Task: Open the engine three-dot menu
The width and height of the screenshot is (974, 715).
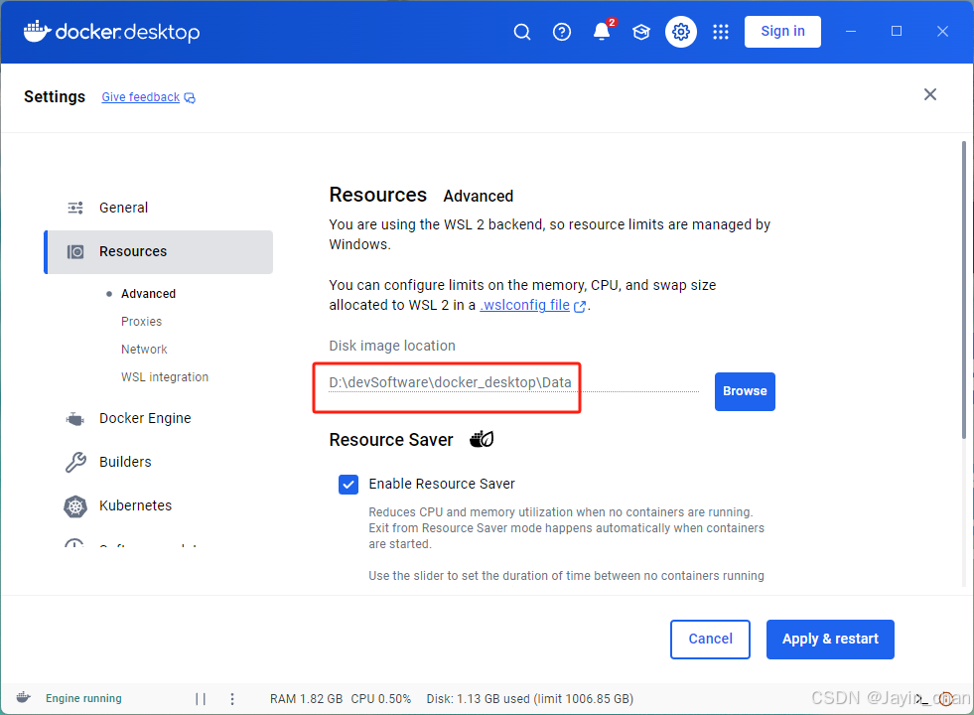Action: 232,699
